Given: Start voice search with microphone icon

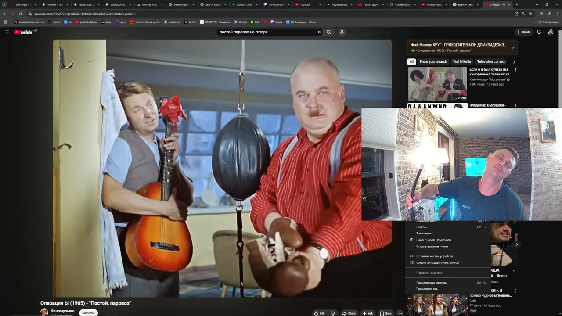Looking at the screenshot, I should pyautogui.click(x=342, y=32).
